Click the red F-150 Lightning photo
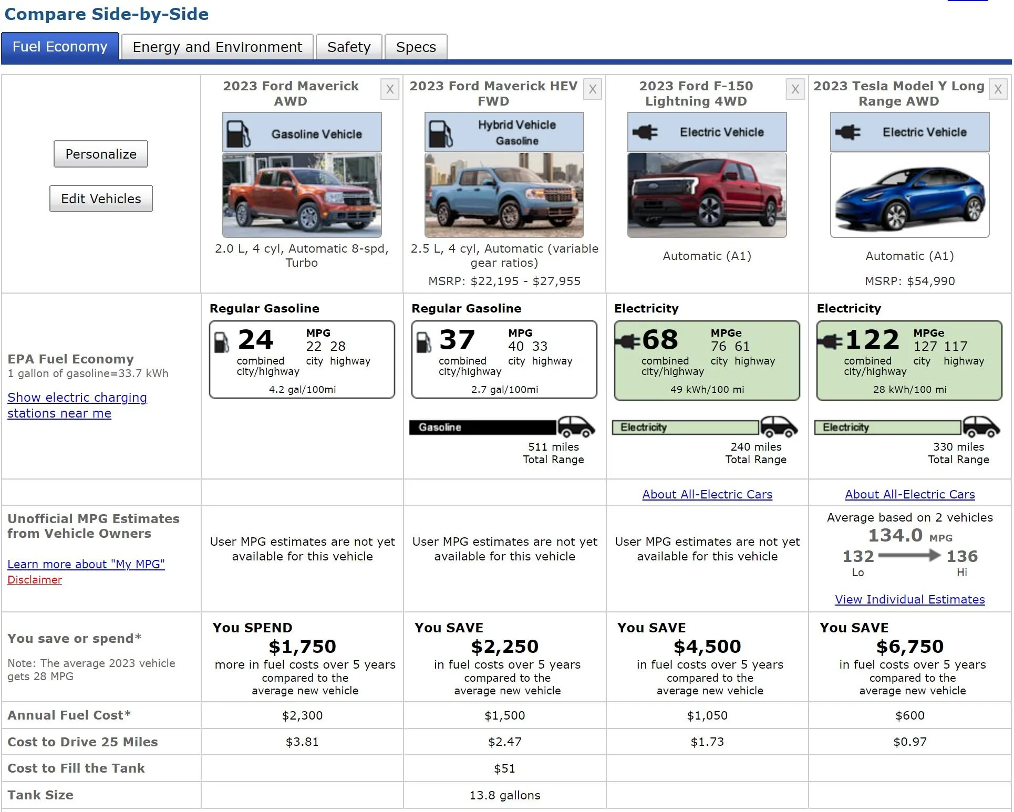1014x812 pixels. point(707,195)
